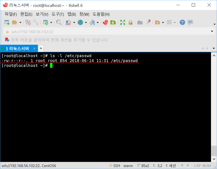Click the new folder plus icon

(157, 23)
